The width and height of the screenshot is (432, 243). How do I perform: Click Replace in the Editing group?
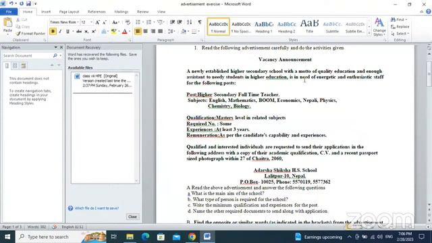pyautogui.click(x=400, y=27)
